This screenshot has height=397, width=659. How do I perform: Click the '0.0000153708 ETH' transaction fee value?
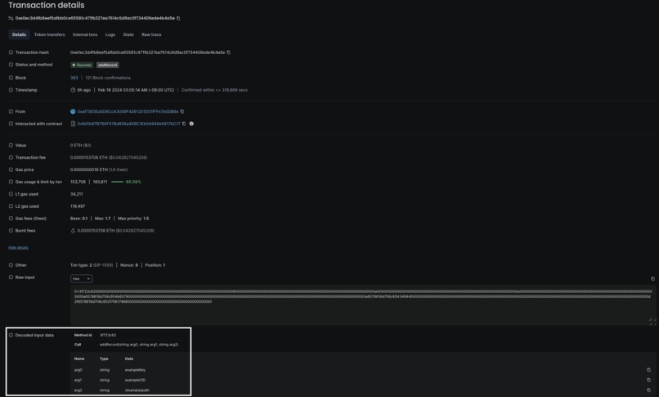pos(88,157)
